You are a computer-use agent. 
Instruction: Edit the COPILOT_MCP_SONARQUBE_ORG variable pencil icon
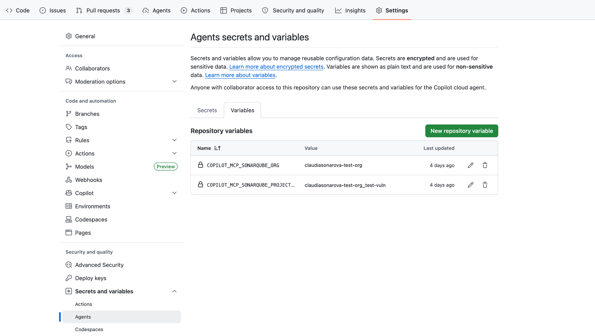(471, 165)
